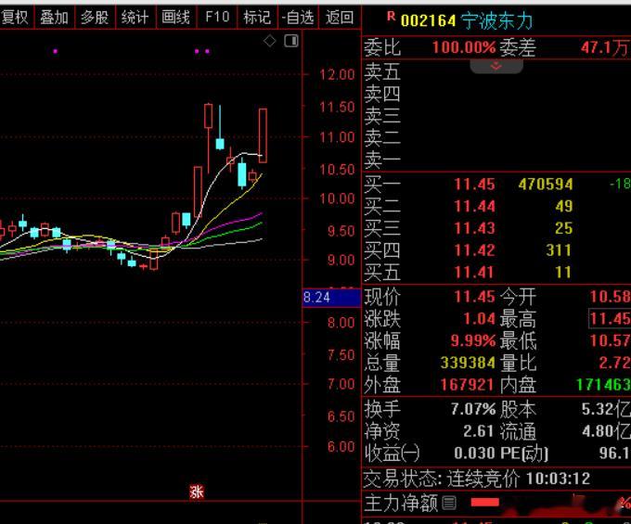The width and height of the screenshot is (631, 524).
Task: Activate the 画线 drawing tool
Action: [x=176, y=17]
